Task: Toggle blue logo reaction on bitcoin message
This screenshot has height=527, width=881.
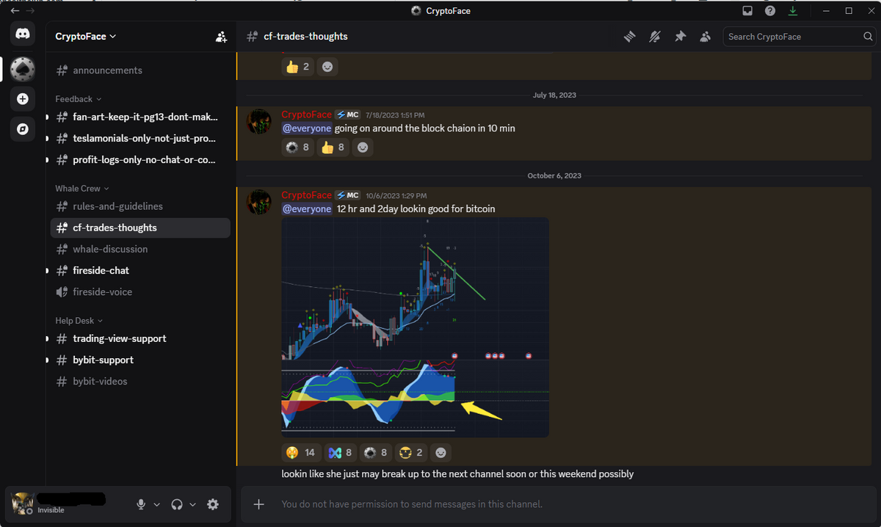Action: (x=341, y=452)
